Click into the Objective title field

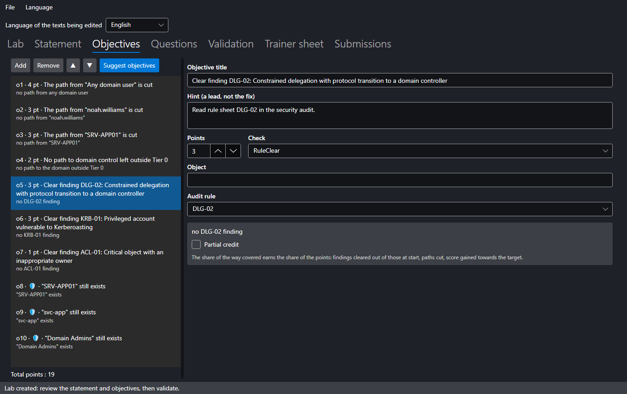pyautogui.click(x=400, y=81)
